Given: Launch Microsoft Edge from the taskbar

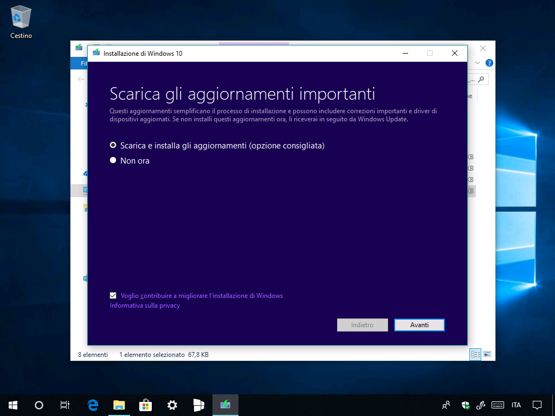Looking at the screenshot, I should (x=93, y=405).
